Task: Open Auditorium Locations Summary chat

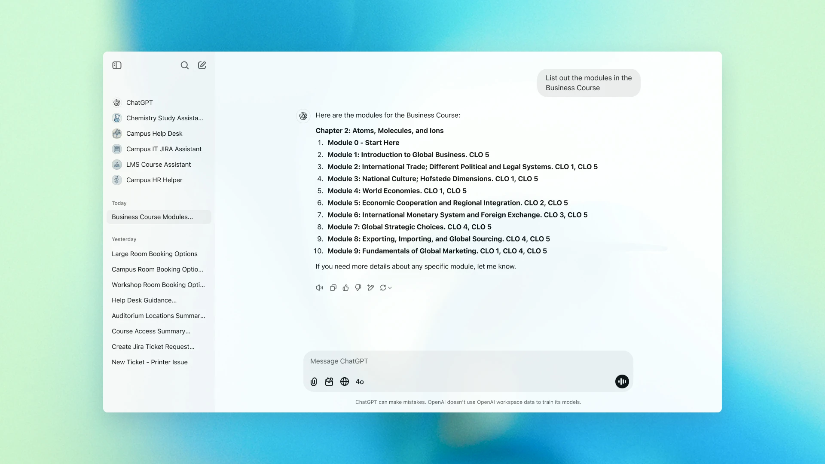Action: pyautogui.click(x=159, y=316)
